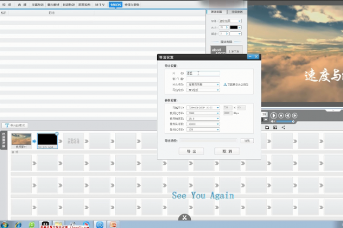Open the MTV tab
The image size is (343, 228).
tap(99, 5)
